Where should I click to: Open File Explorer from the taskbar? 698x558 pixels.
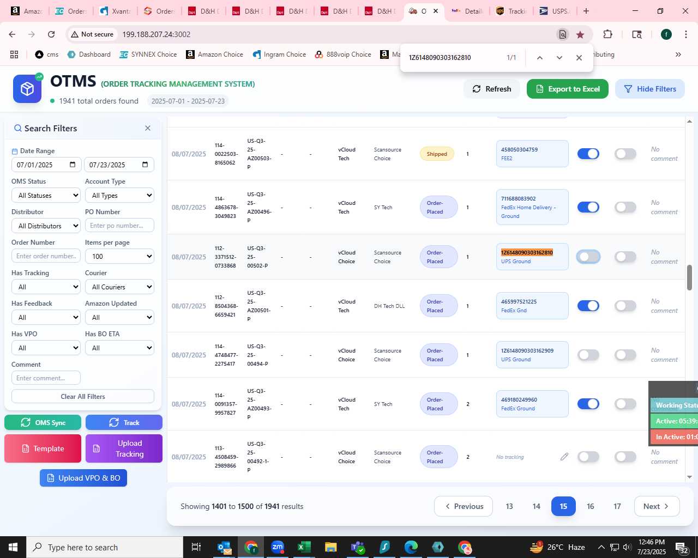point(331,547)
